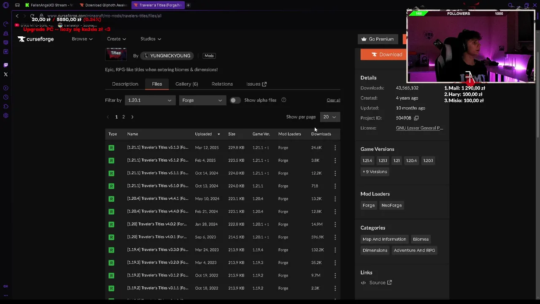Click the Clear all filters link
The height and width of the screenshot is (304, 540).
333,100
